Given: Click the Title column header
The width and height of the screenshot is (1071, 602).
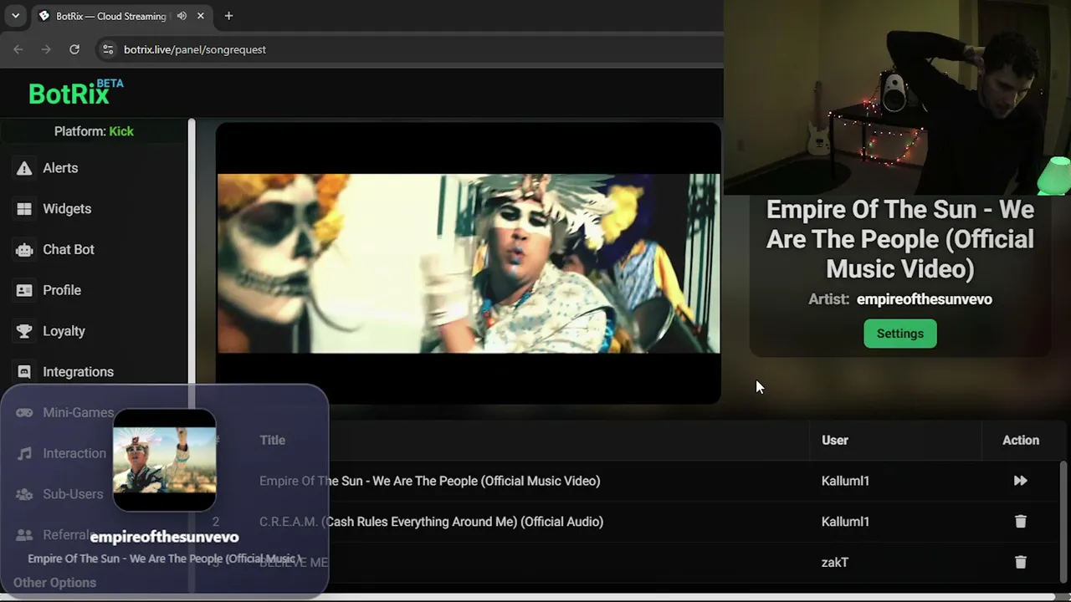Looking at the screenshot, I should pos(272,440).
